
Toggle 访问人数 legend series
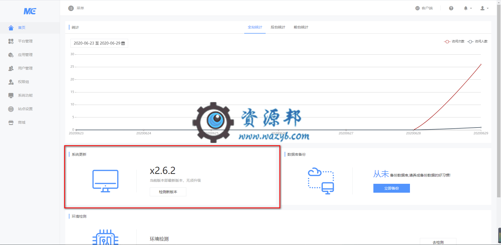477,41
